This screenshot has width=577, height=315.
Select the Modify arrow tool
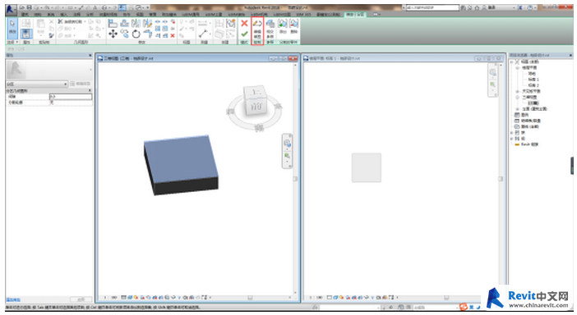pyautogui.click(x=12, y=28)
